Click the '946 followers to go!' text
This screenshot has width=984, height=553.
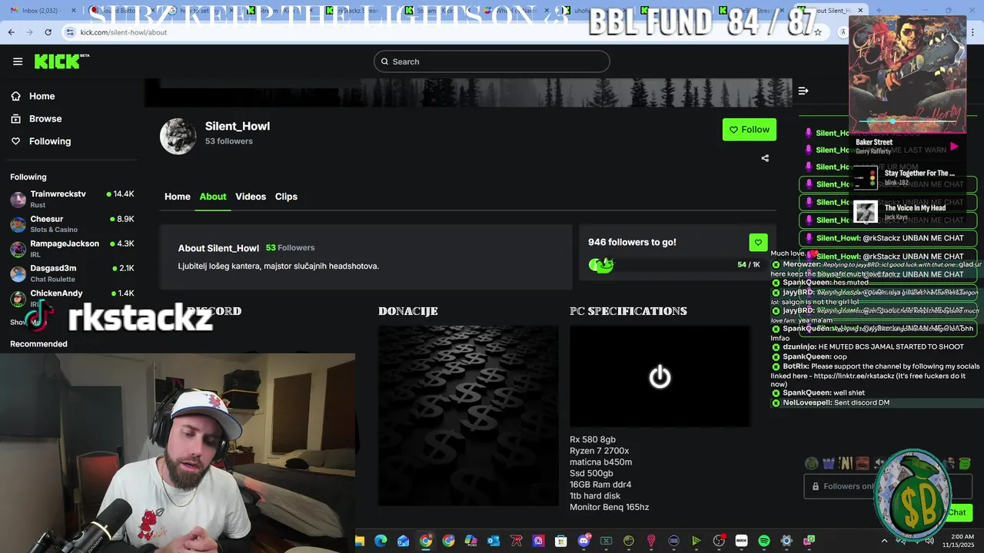(x=632, y=242)
